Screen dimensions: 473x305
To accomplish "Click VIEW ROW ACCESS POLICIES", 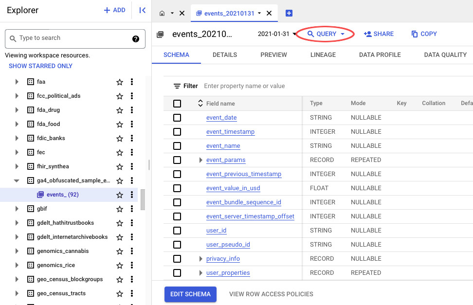I will click(271, 294).
